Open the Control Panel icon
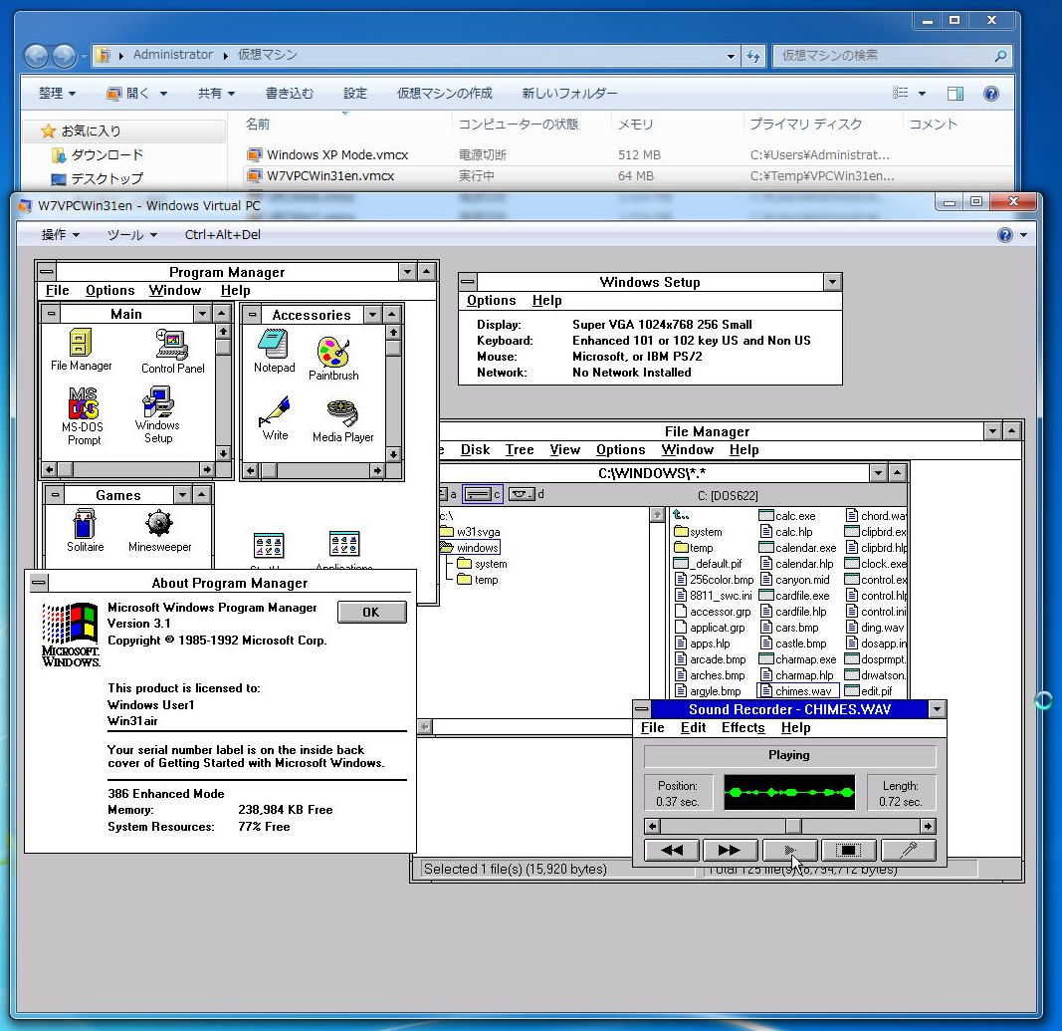Screen dimensions: 1062x1031 click(x=172, y=351)
